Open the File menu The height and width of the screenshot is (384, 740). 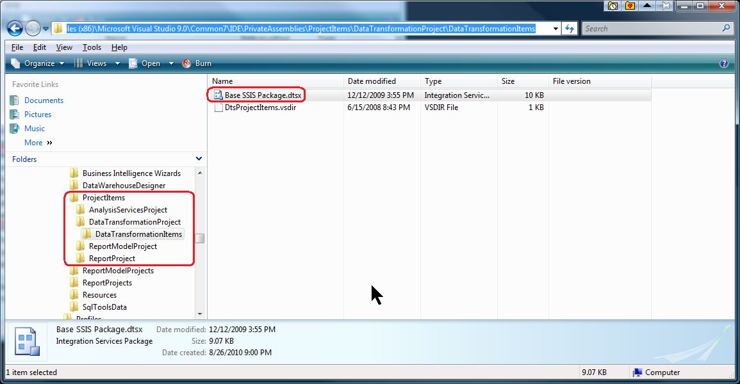click(17, 47)
